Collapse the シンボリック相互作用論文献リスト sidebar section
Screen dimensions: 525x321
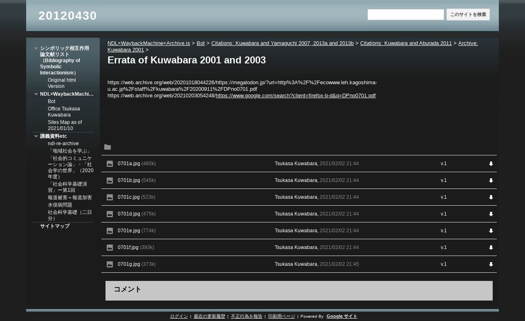click(x=36, y=48)
